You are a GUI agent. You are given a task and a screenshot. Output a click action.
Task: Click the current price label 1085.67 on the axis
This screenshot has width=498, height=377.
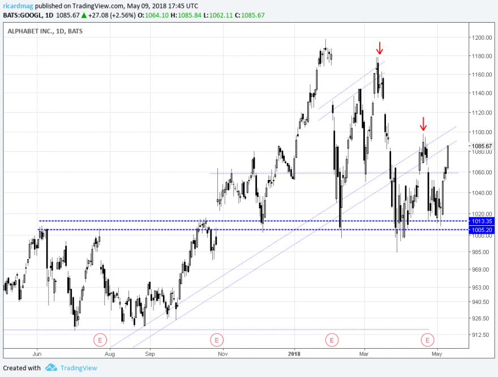coord(482,146)
